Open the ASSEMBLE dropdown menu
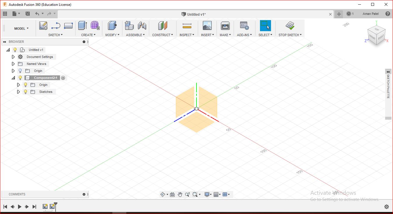Screen dimensions: 393x214 coord(136,35)
